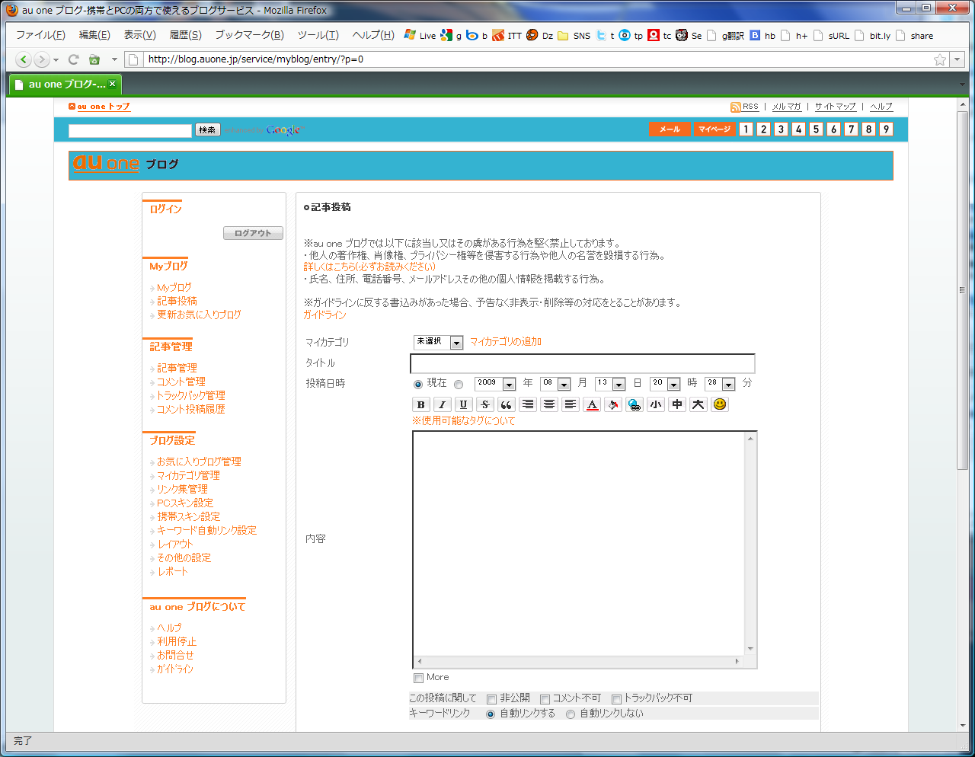Open the Dz bookmark
This screenshot has height=757, width=975.
540,35
